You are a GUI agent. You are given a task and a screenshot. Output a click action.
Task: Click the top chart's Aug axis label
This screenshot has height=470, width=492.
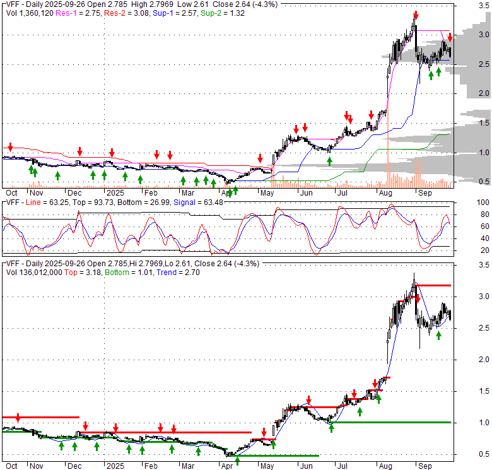pyautogui.click(x=385, y=193)
